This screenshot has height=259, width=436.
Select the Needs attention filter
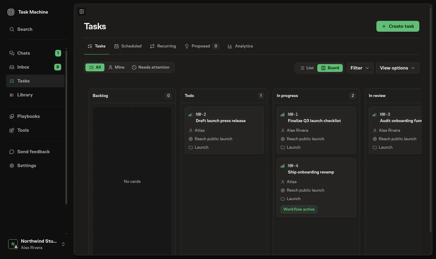(x=151, y=67)
